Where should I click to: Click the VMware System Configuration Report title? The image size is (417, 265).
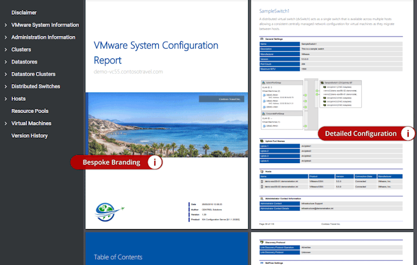coord(156,52)
